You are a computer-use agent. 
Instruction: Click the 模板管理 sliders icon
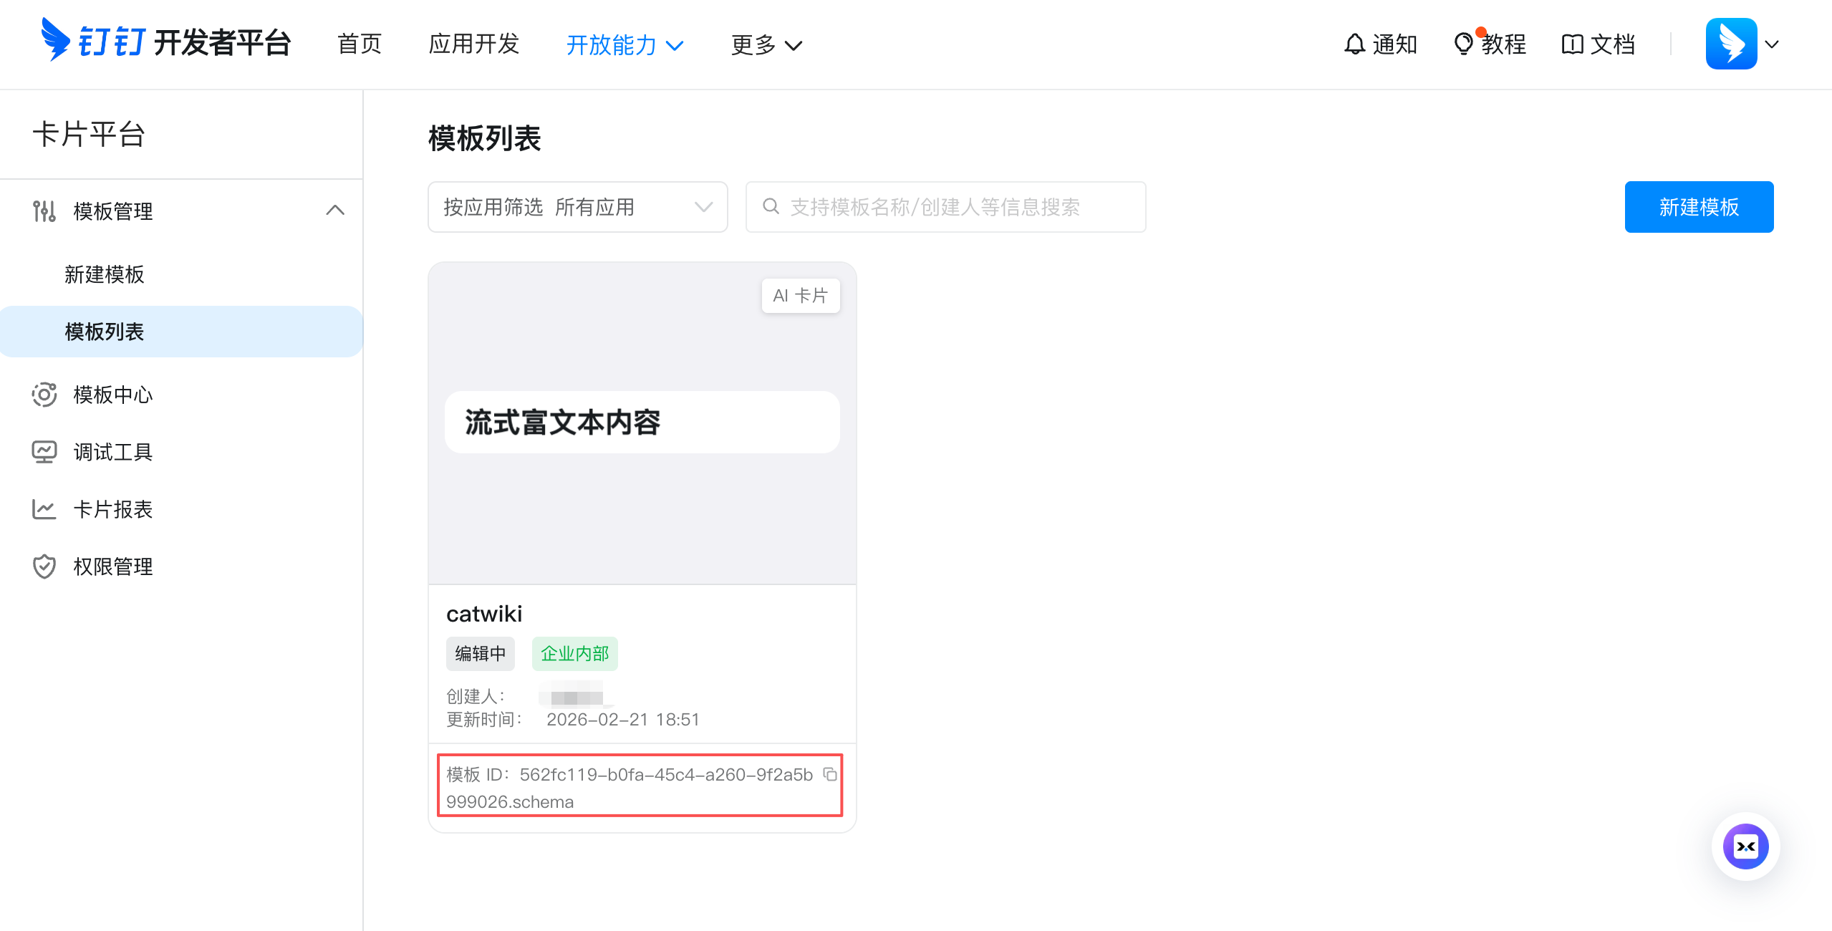pyautogui.click(x=44, y=211)
